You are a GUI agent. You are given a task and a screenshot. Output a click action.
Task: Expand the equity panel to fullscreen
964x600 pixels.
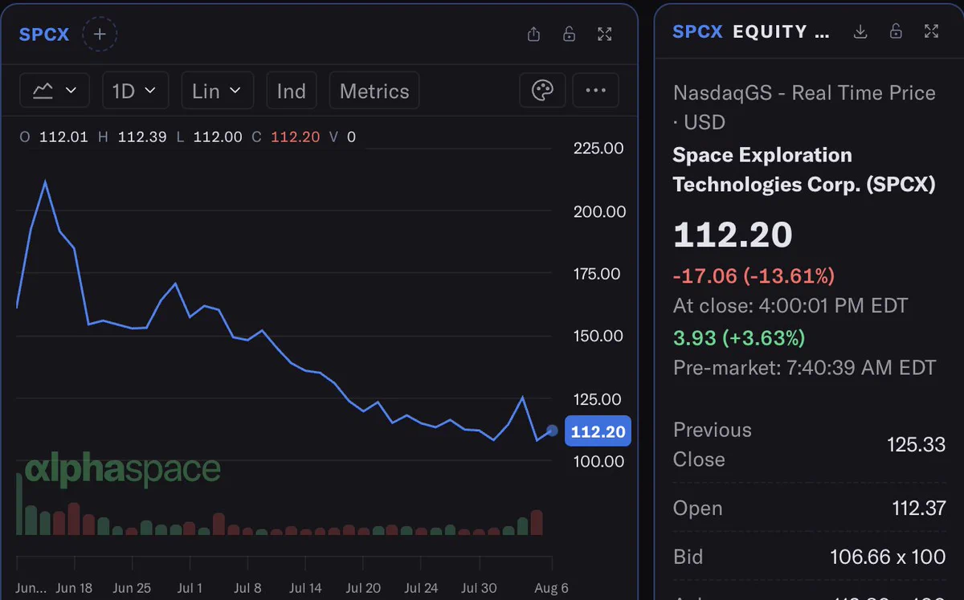932,31
